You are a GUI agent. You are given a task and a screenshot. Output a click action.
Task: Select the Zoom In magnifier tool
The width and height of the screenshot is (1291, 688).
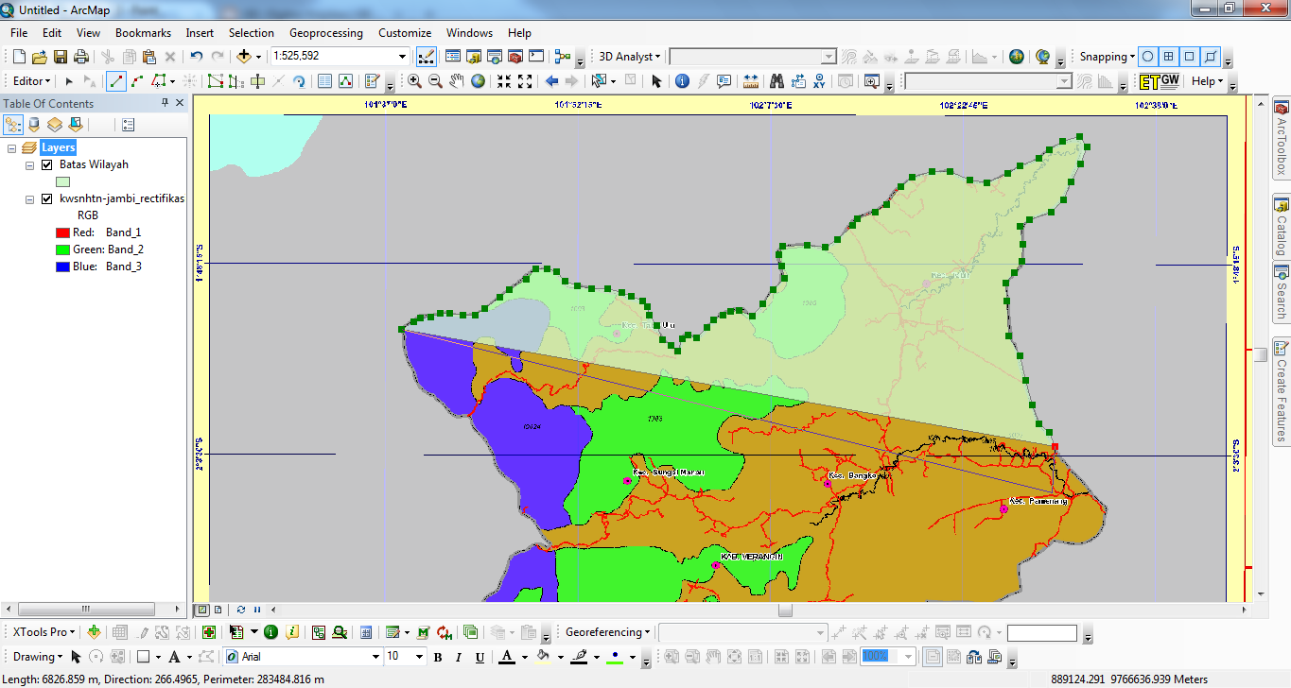pyautogui.click(x=414, y=79)
